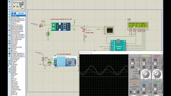
Task: Select the Text Script Mode tool
Action: click(9, 12)
